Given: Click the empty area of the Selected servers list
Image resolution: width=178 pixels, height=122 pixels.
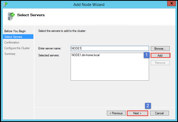Looking at the screenshot, I should coord(110,70).
